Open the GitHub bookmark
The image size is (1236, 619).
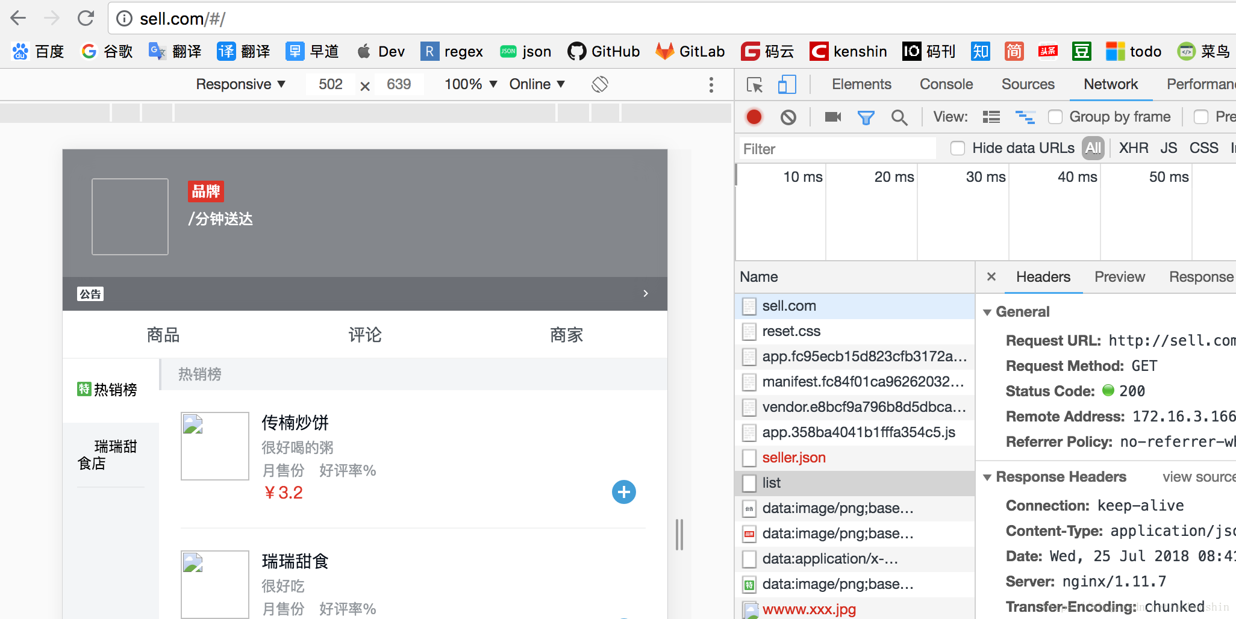(604, 51)
